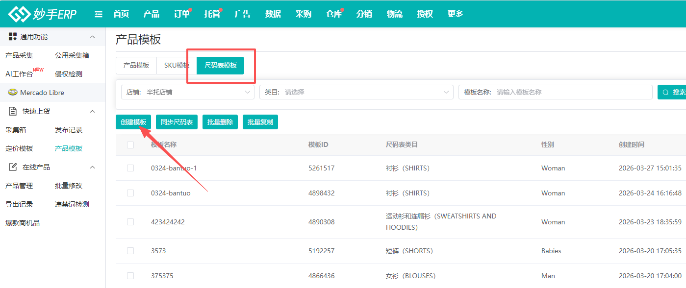Collapse the 通用功能 sidebar section
The image size is (686, 288).
(92, 37)
